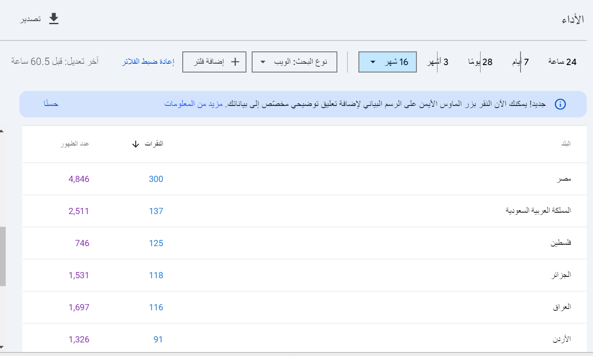Click the 1,697 impressions value
Image resolution: width=593 pixels, height=356 pixels.
pyautogui.click(x=79, y=307)
